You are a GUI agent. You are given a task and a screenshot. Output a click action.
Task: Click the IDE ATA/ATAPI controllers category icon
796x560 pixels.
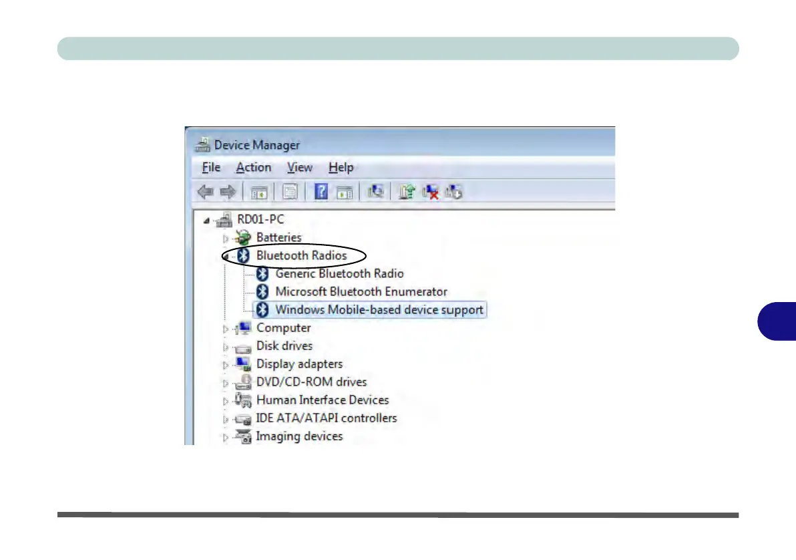click(x=243, y=419)
